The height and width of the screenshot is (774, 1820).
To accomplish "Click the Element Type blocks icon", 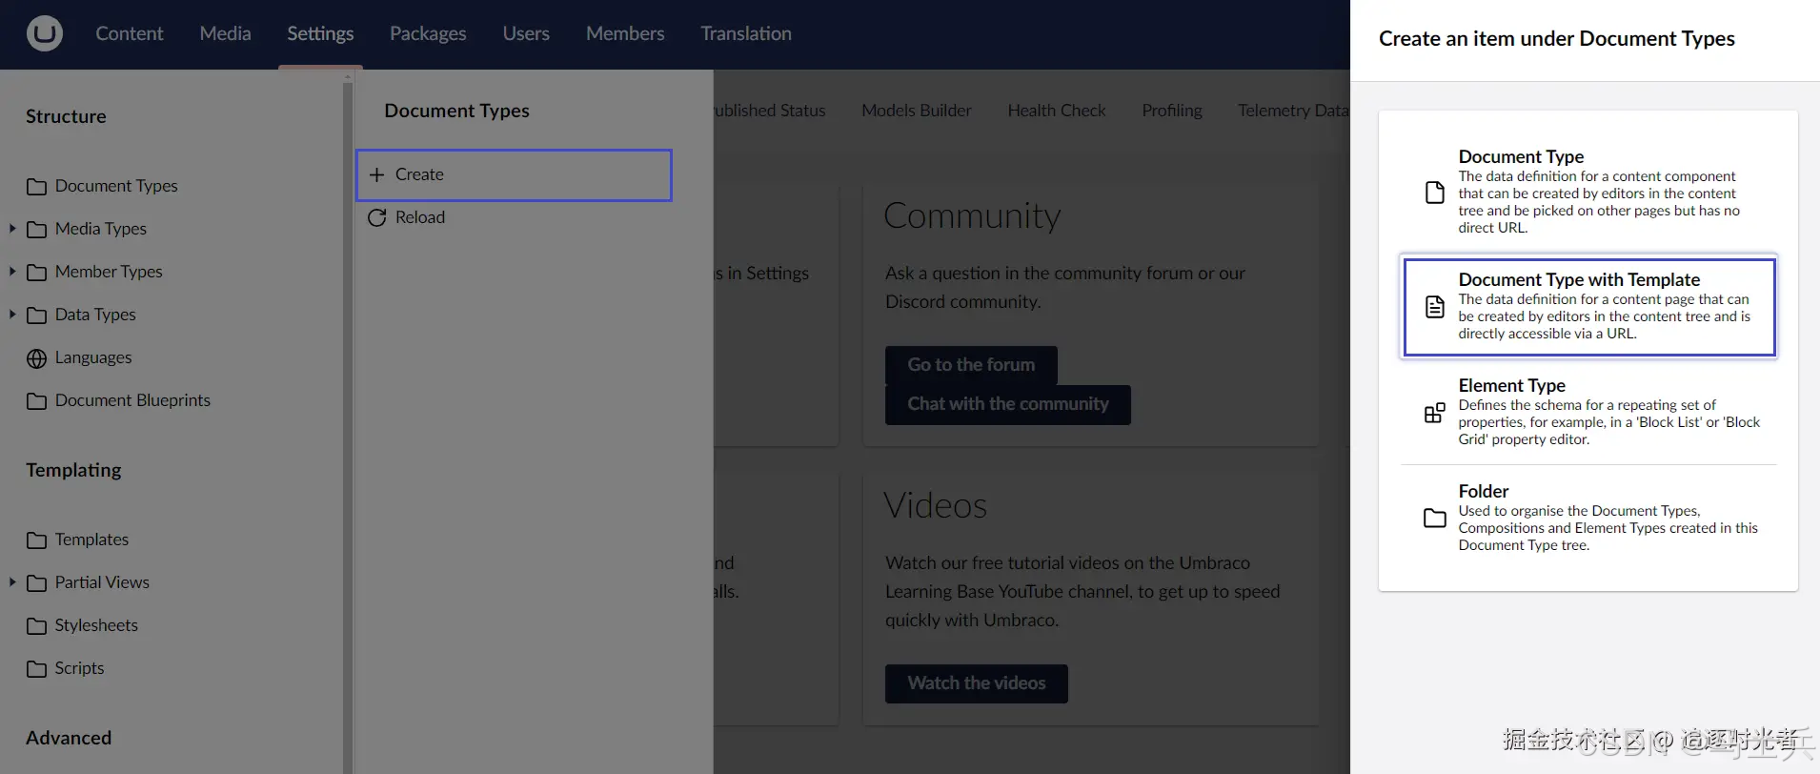I will click(x=1434, y=413).
